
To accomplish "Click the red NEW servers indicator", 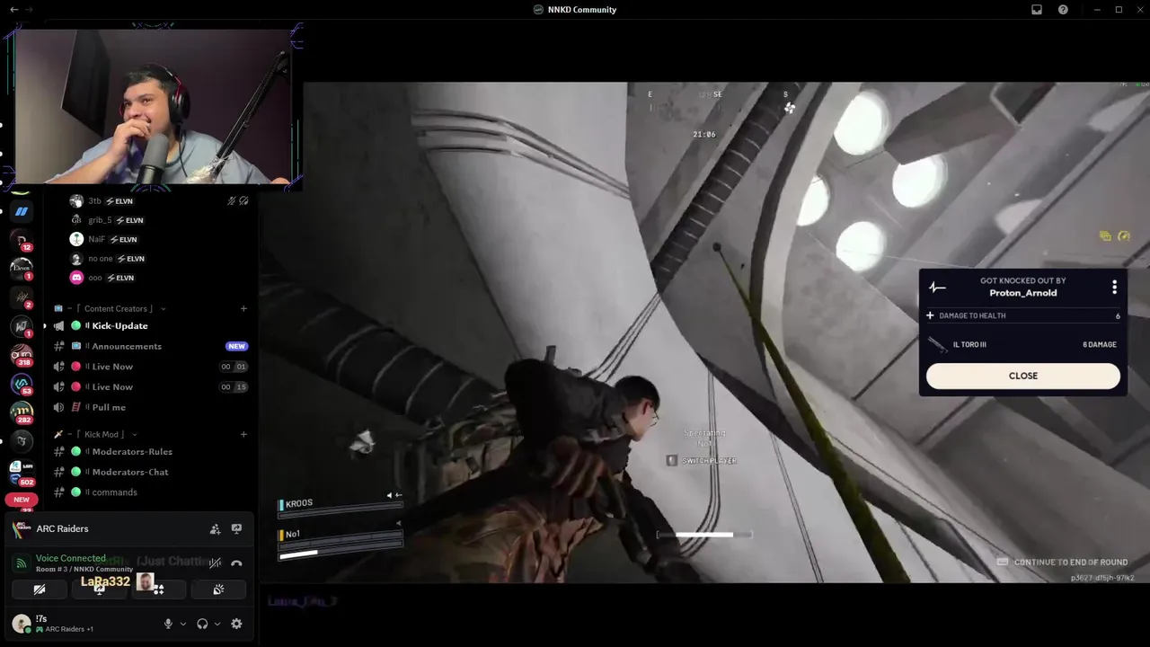I will pyautogui.click(x=22, y=500).
